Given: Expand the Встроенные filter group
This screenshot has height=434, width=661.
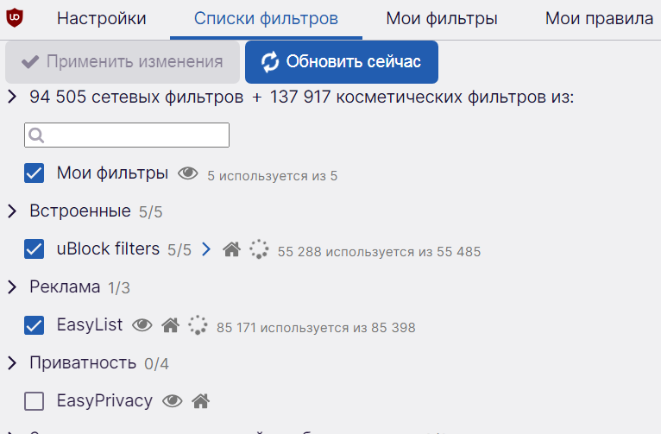Looking at the screenshot, I should (12, 211).
